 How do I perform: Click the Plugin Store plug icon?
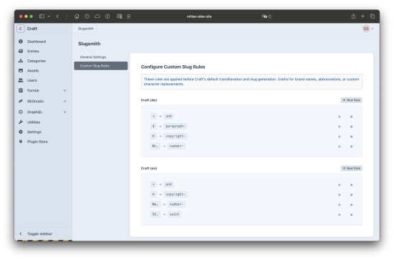click(21, 142)
